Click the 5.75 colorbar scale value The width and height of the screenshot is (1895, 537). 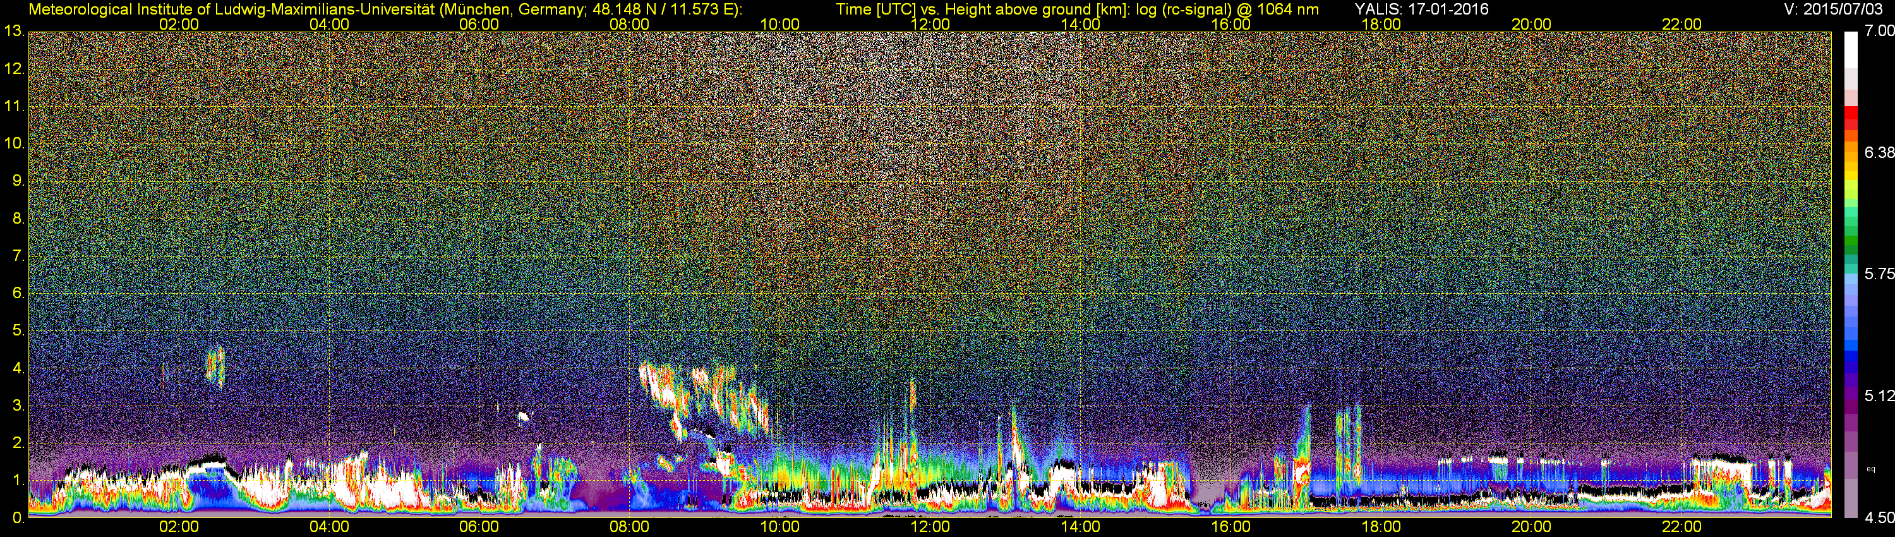tap(1879, 274)
